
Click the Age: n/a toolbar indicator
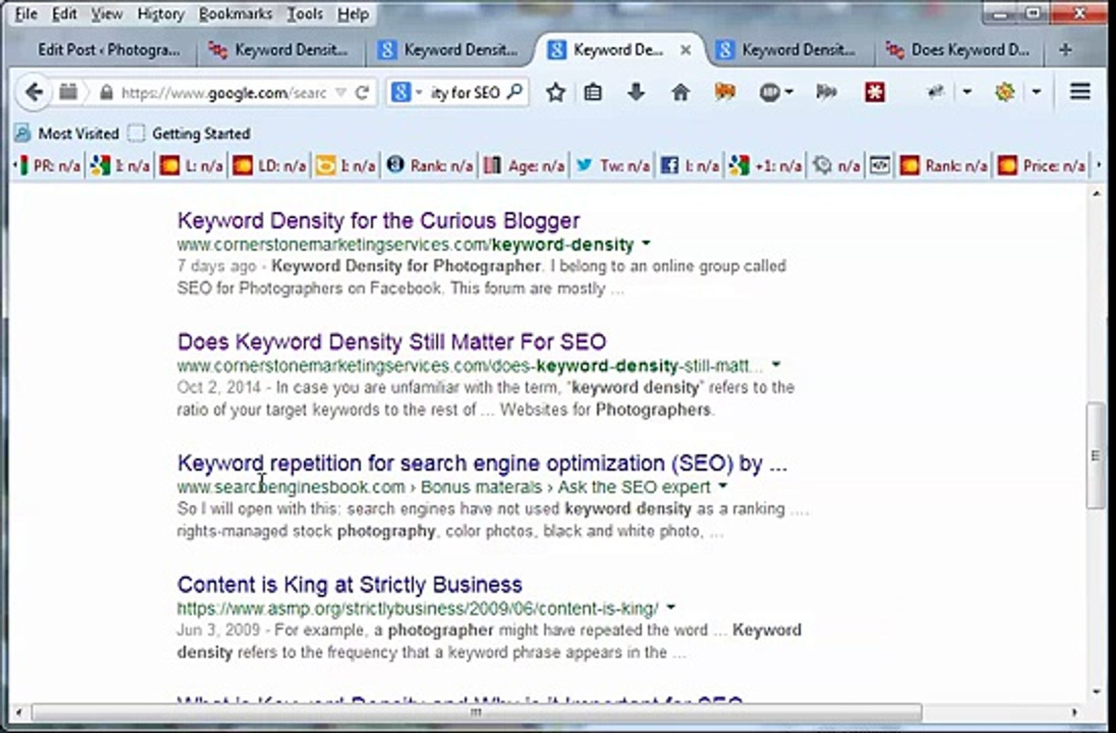[524, 165]
